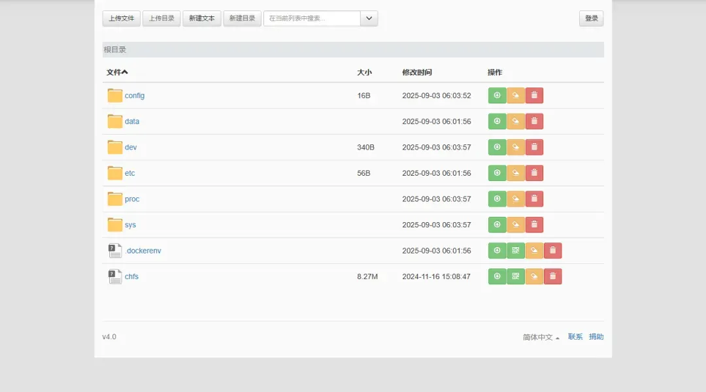This screenshot has height=392, width=706.
Task: Delete the sys folder
Action: pyautogui.click(x=534, y=224)
